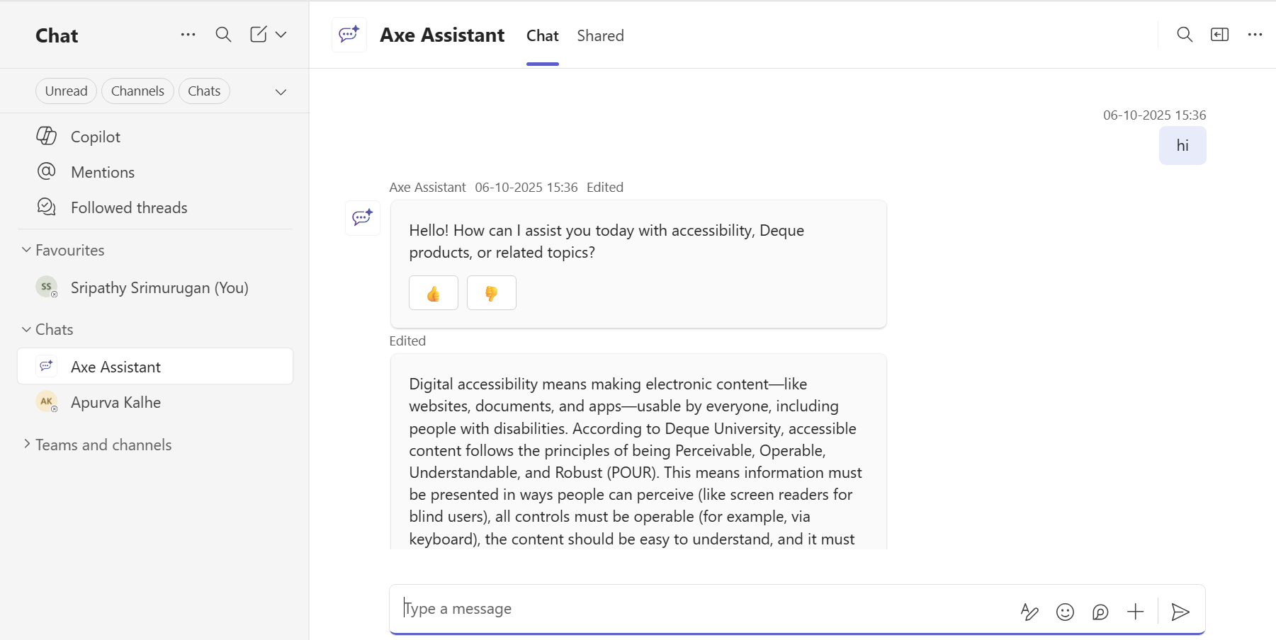Open the plus icon to attach content
Screen dimensions: 1276x640
pyautogui.click(x=1135, y=611)
